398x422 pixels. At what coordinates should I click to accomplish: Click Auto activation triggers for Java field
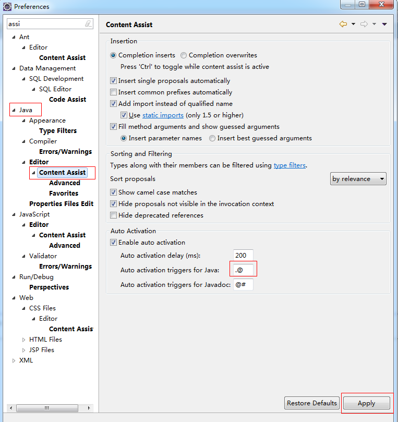pos(243,270)
